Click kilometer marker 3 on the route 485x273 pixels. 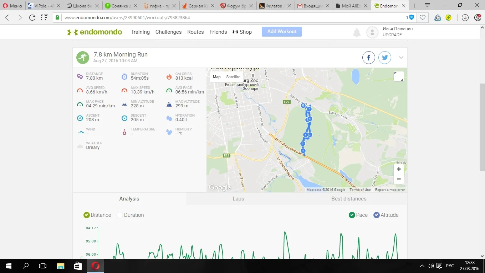point(303,144)
